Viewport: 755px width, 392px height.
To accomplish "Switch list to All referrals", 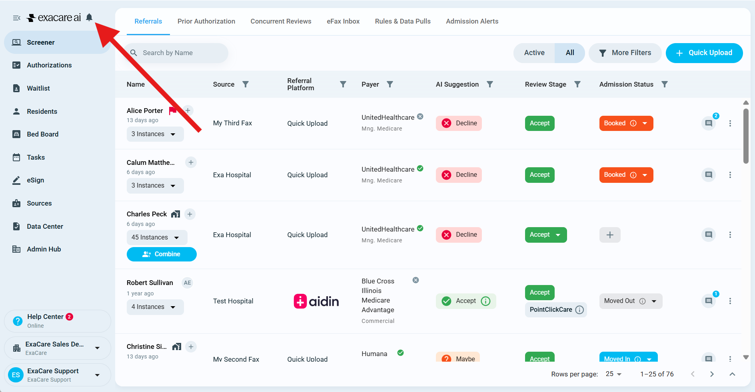I will (570, 53).
